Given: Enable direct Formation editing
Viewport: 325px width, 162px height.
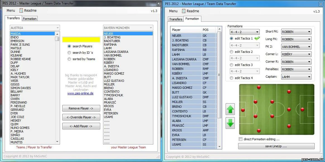Looking at the screenshot, I should coord(240,139).
